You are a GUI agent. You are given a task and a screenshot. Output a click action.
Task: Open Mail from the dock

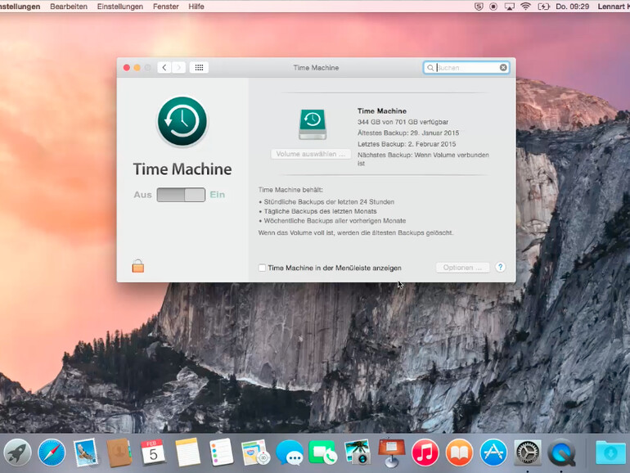[x=86, y=453]
